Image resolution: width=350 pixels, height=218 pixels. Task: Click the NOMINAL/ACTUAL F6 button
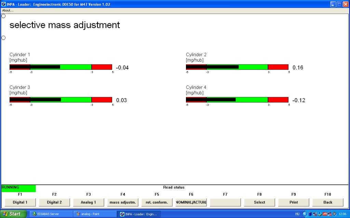click(191, 202)
